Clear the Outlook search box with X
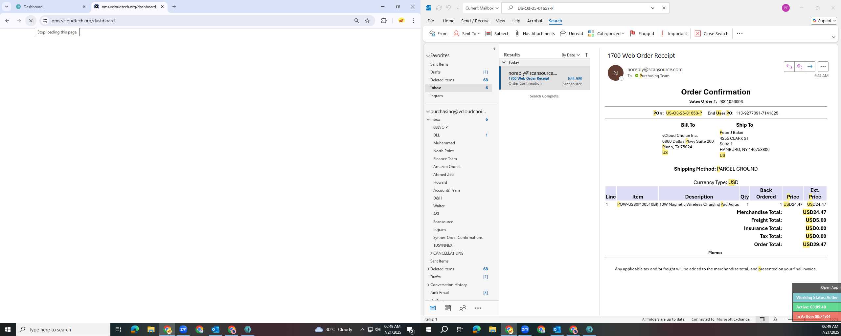The width and height of the screenshot is (841, 336). coord(664,8)
